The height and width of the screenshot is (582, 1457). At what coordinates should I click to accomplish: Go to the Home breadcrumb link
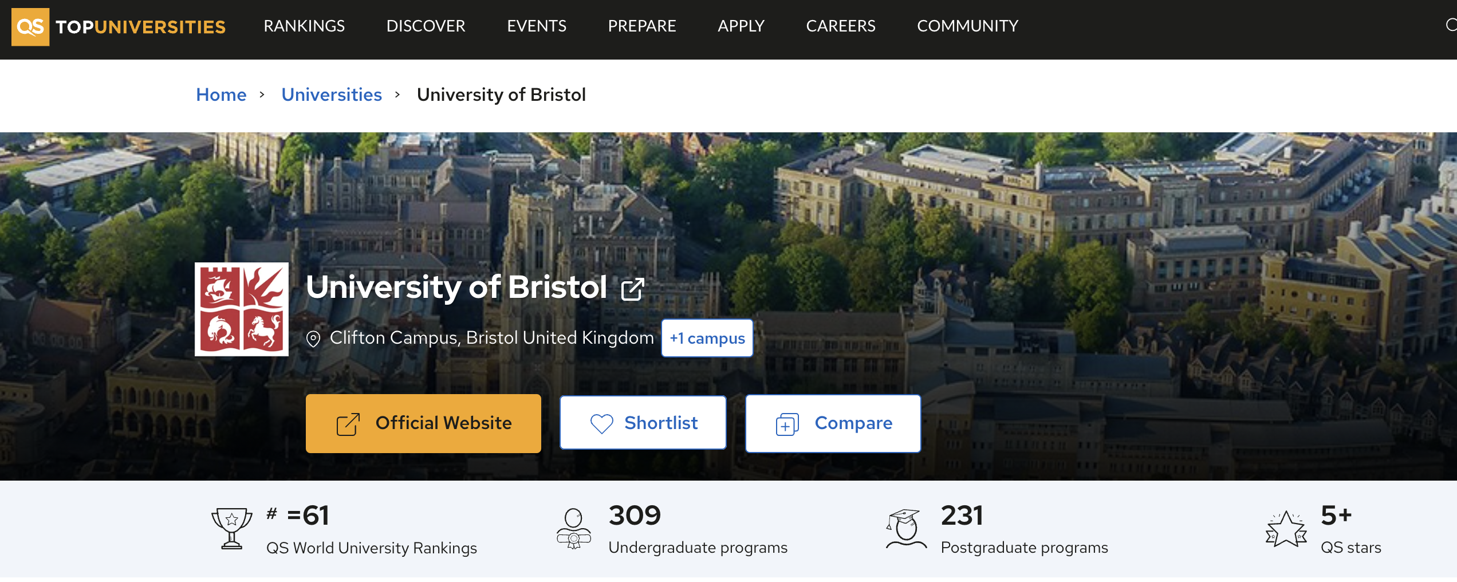click(221, 95)
